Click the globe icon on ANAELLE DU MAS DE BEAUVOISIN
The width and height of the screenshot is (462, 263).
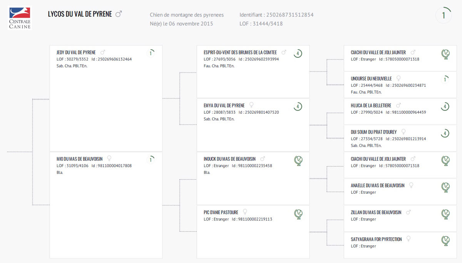[x=445, y=187]
